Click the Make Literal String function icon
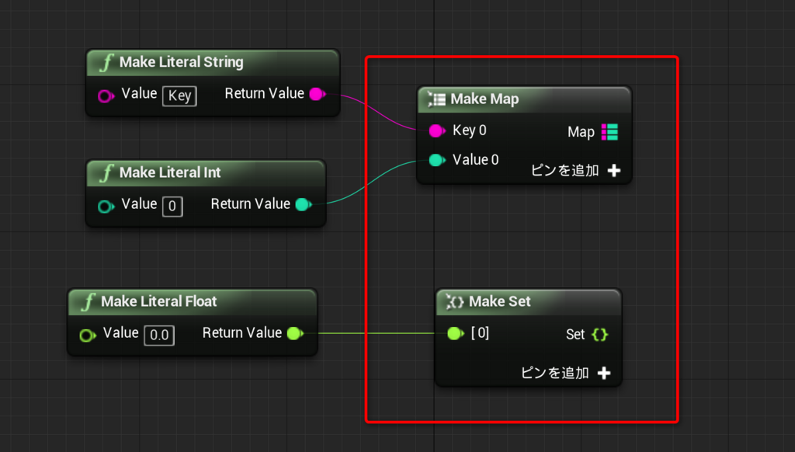Image resolution: width=795 pixels, height=452 pixels. (106, 62)
